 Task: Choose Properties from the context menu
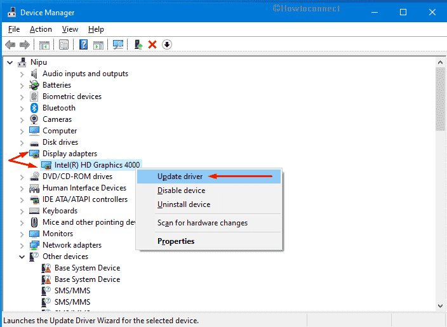(209, 241)
